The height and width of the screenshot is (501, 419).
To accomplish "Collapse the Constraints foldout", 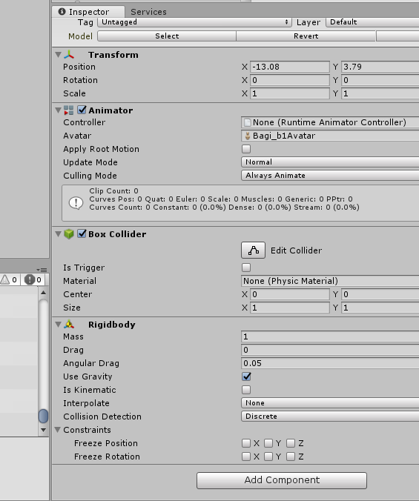I will click(58, 430).
